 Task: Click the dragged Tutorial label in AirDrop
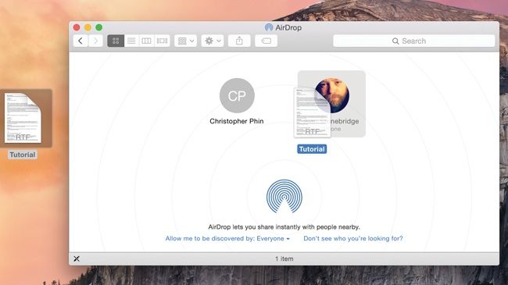pyautogui.click(x=312, y=149)
